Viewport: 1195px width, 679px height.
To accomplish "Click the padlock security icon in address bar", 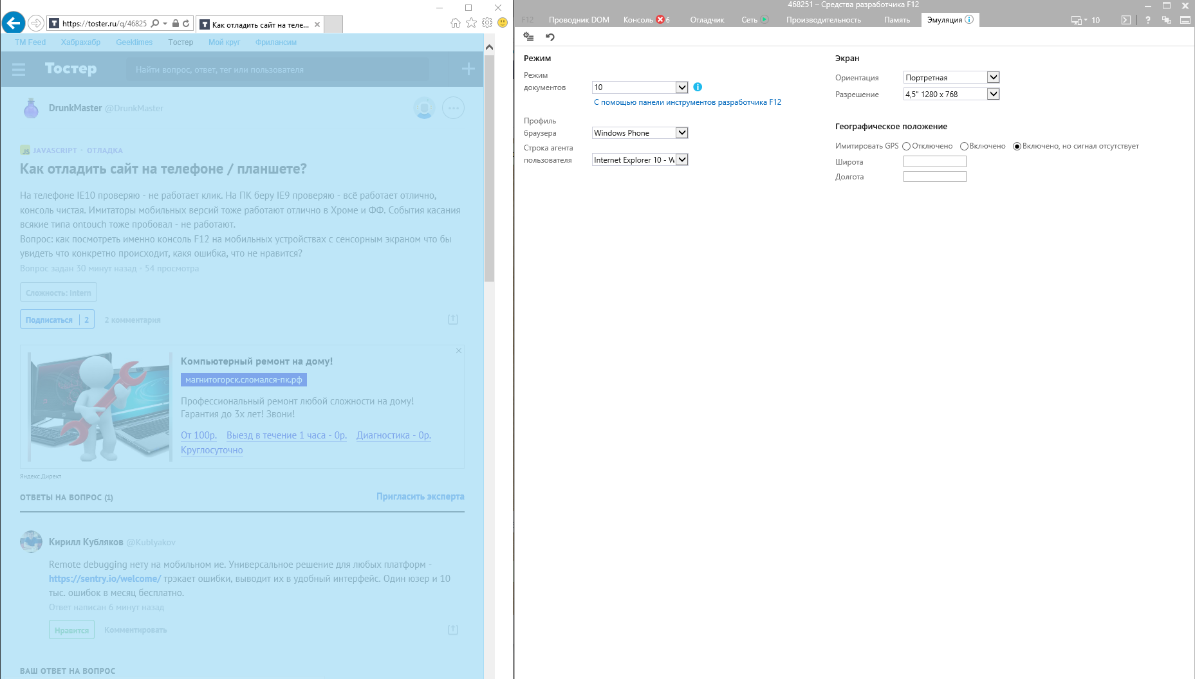I will [175, 23].
